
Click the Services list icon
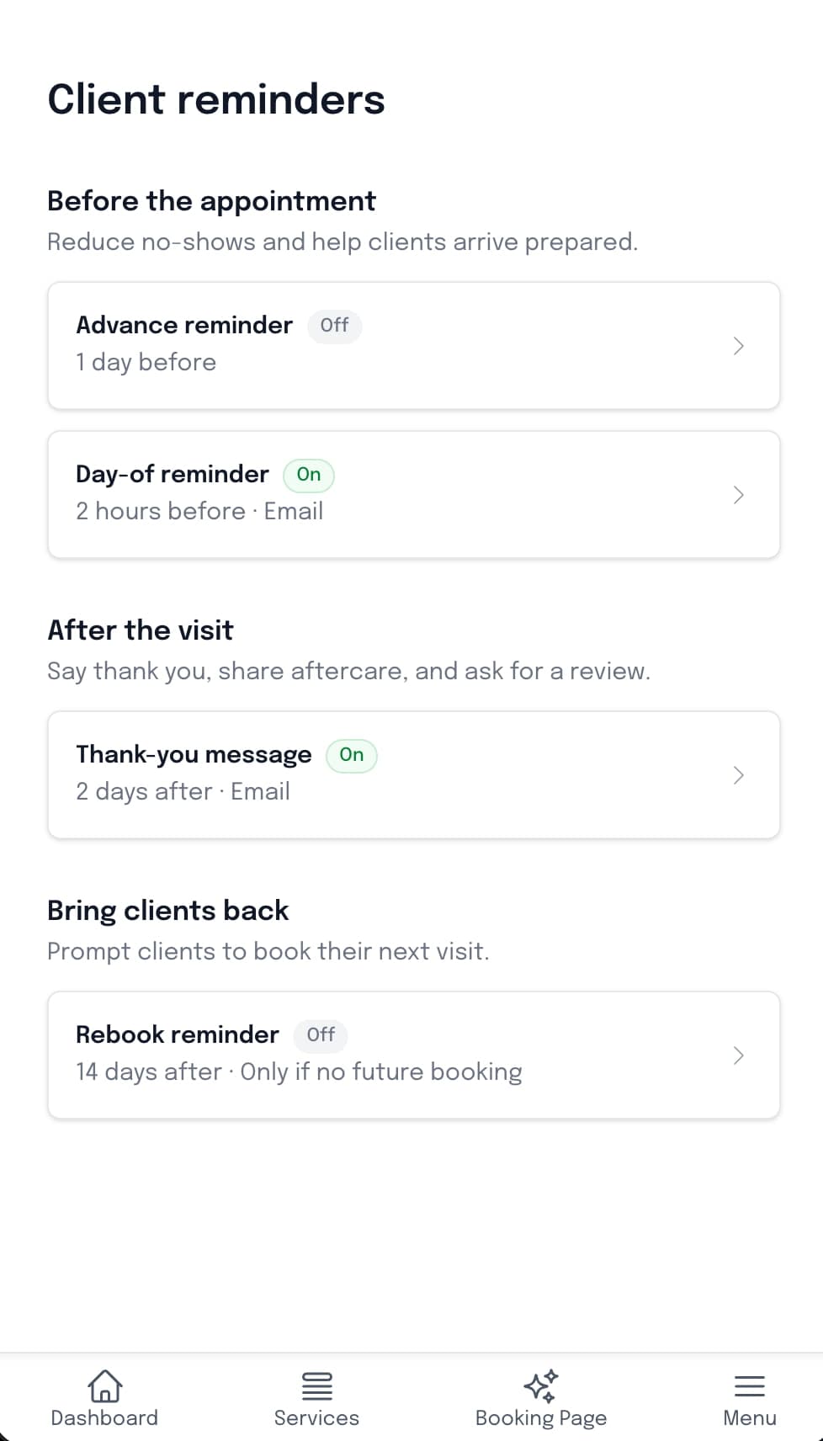click(316, 1386)
